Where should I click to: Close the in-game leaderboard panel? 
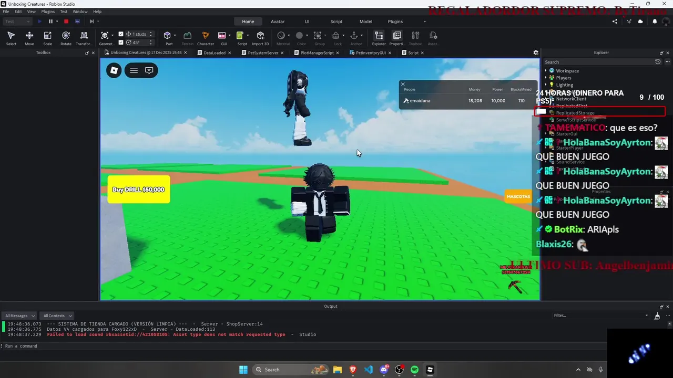403,84
